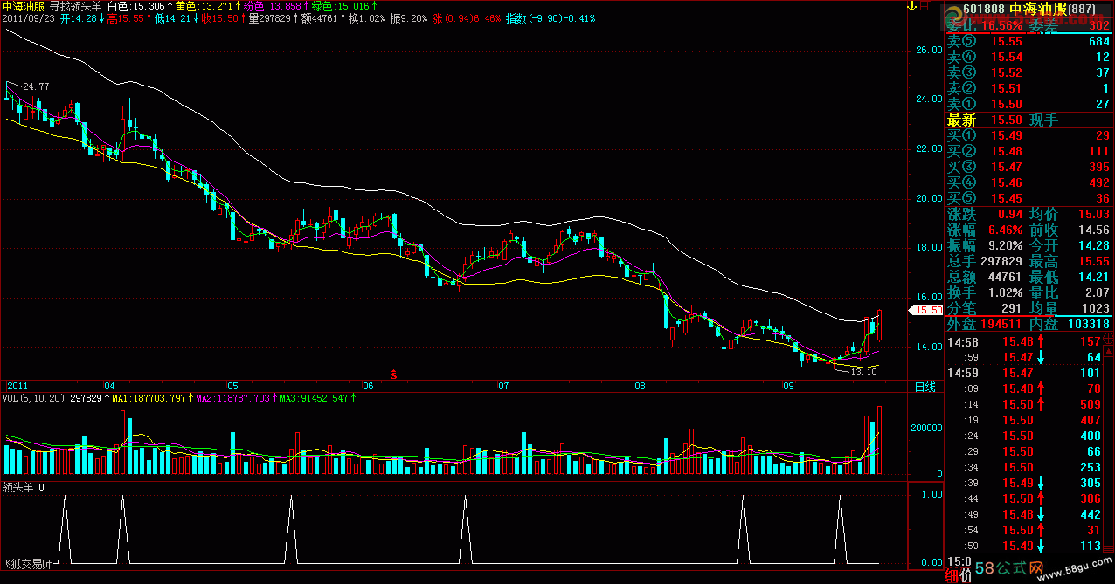
Task: Click the 开14.28 opening price in the header
Action: click(78, 17)
